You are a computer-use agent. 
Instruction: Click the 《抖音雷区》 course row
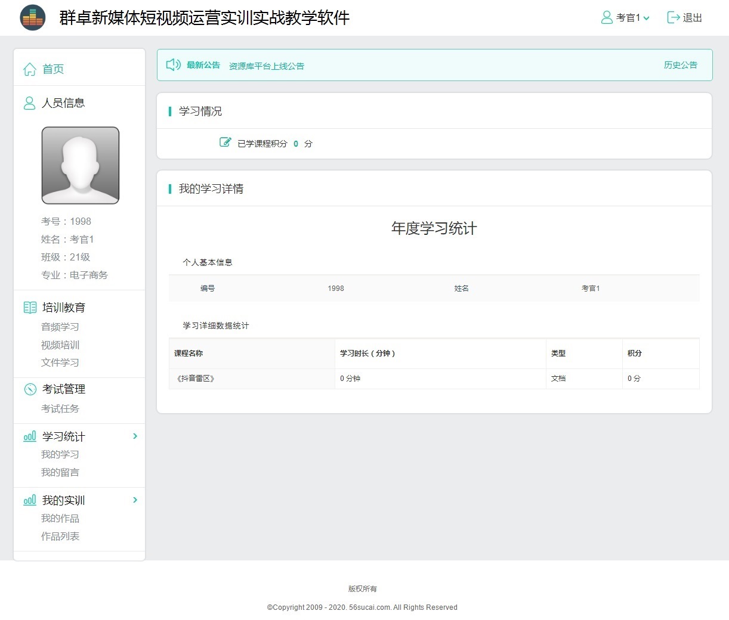(x=196, y=379)
